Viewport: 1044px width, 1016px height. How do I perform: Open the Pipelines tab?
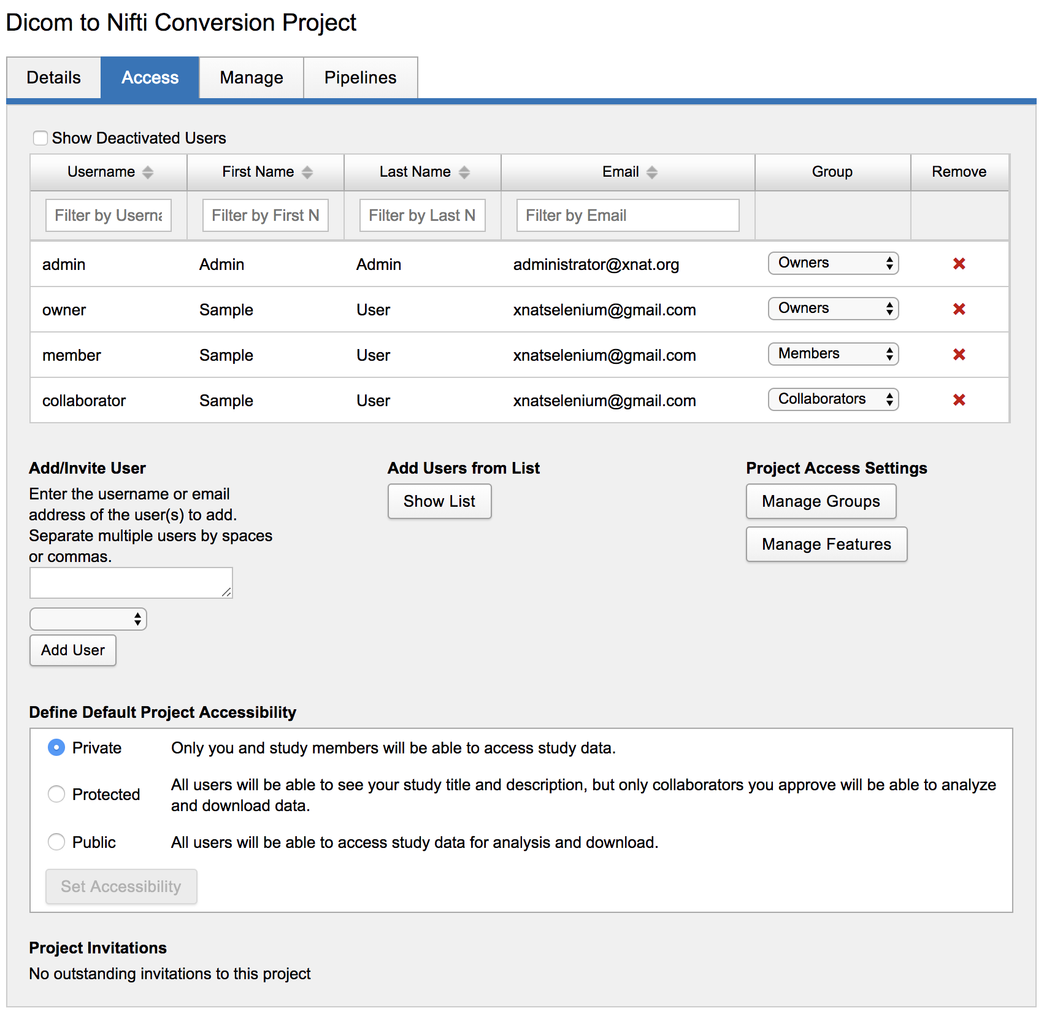pyautogui.click(x=360, y=78)
